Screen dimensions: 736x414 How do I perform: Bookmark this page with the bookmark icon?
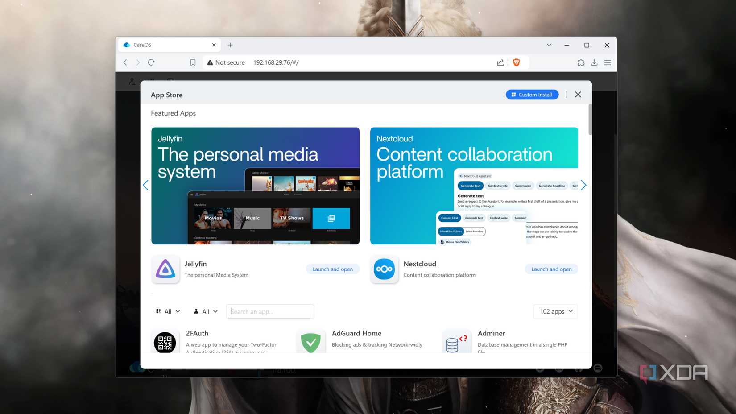click(x=193, y=62)
